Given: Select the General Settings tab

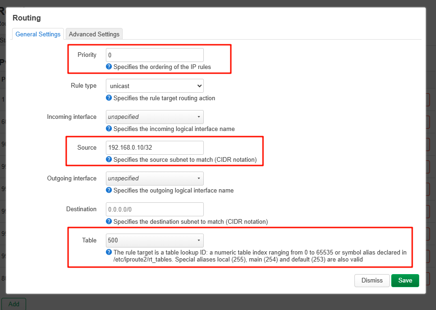Looking at the screenshot, I should point(38,34).
